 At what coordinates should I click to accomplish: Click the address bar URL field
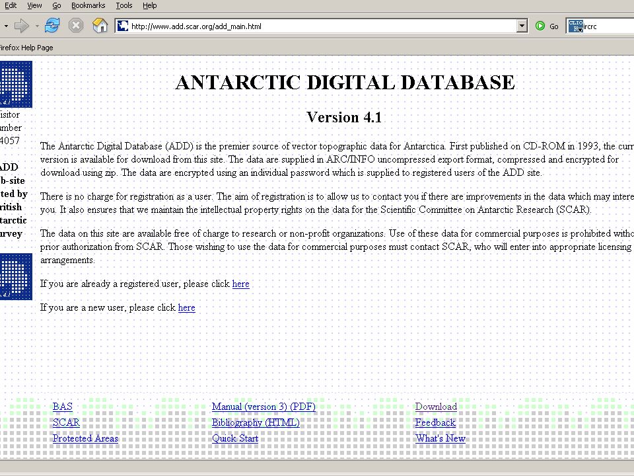tap(322, 26)
